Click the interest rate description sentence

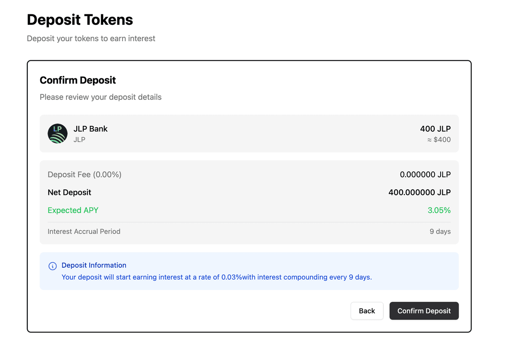(x=216, y=277)
